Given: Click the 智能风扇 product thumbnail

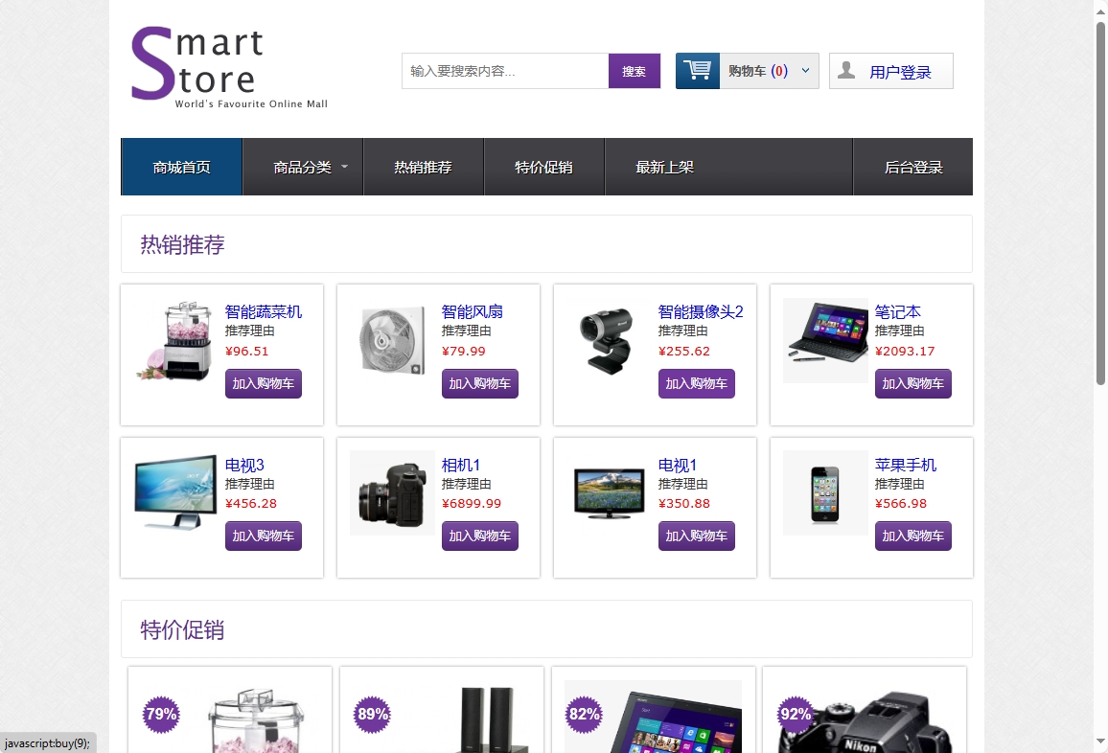Looking at the screenshot, I should (392, 340).
